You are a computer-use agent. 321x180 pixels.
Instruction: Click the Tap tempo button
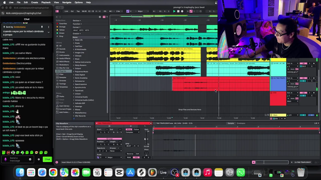(x=78, y=11)
